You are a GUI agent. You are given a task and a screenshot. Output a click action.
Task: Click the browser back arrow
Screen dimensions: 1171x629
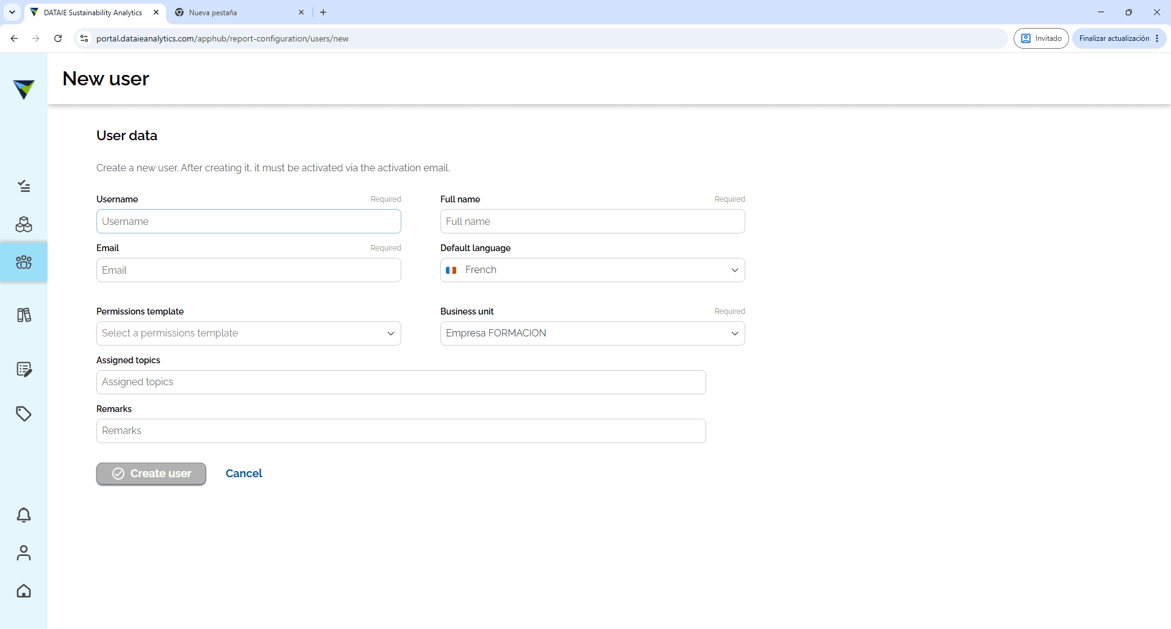(14, 38)
